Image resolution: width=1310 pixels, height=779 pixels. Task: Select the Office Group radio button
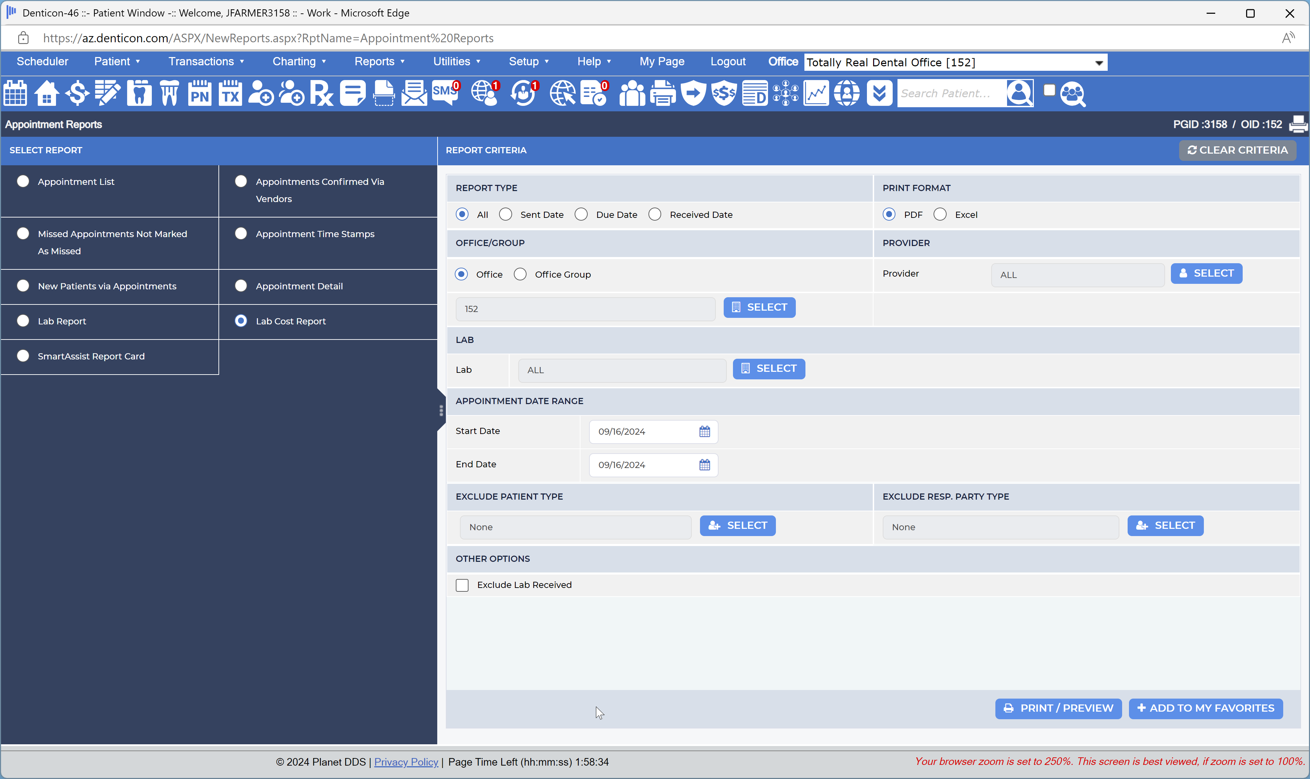coord(520,274)
